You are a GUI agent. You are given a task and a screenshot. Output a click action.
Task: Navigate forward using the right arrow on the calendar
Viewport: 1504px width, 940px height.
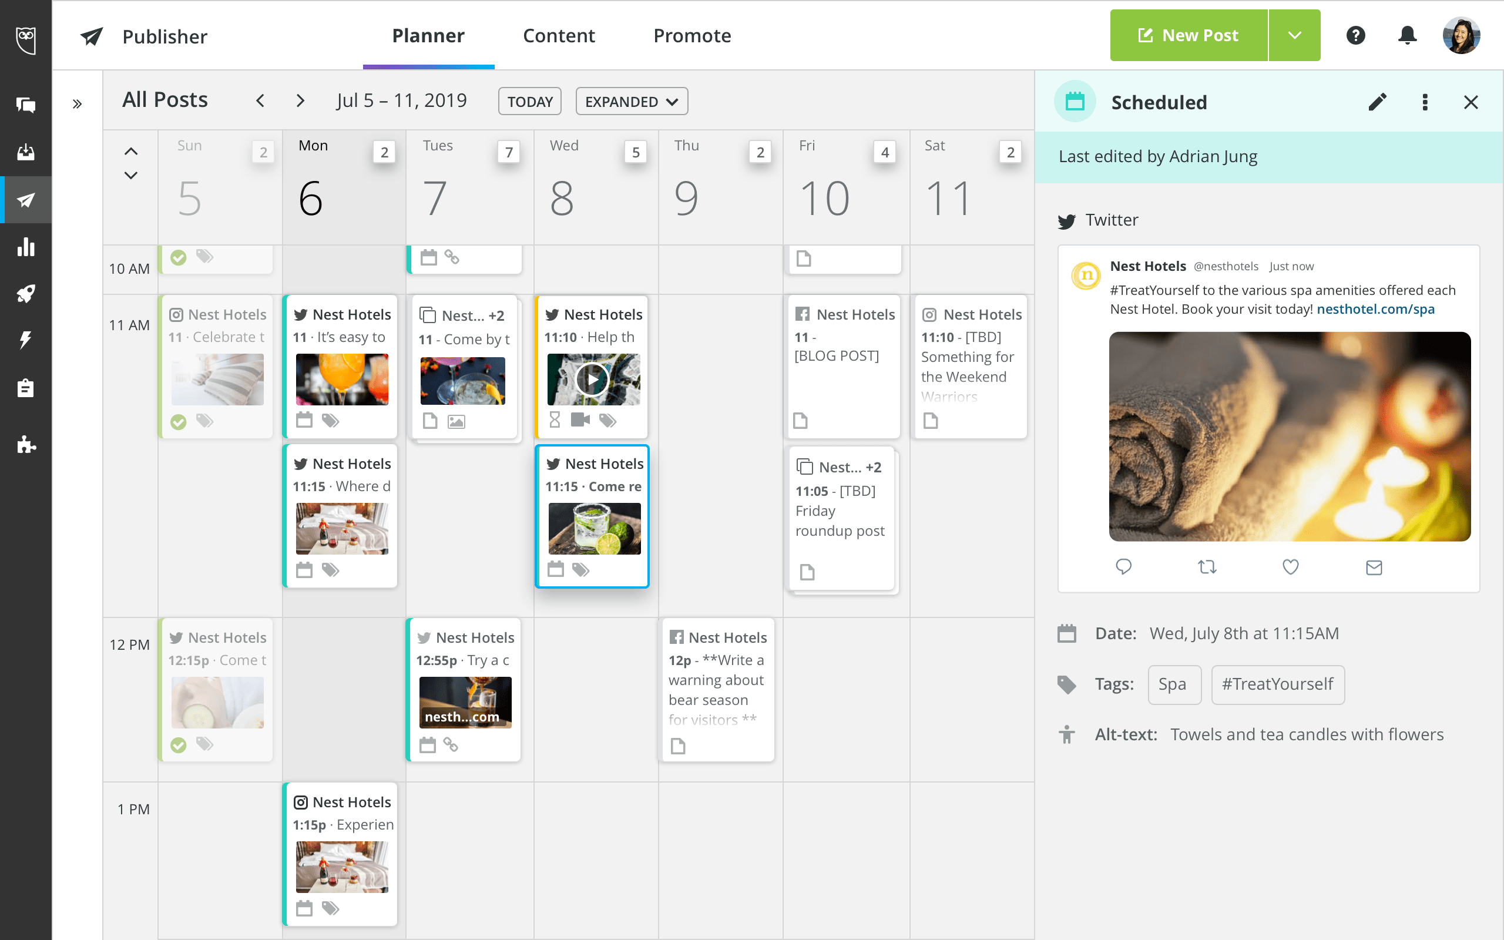(x=298, y=100)
